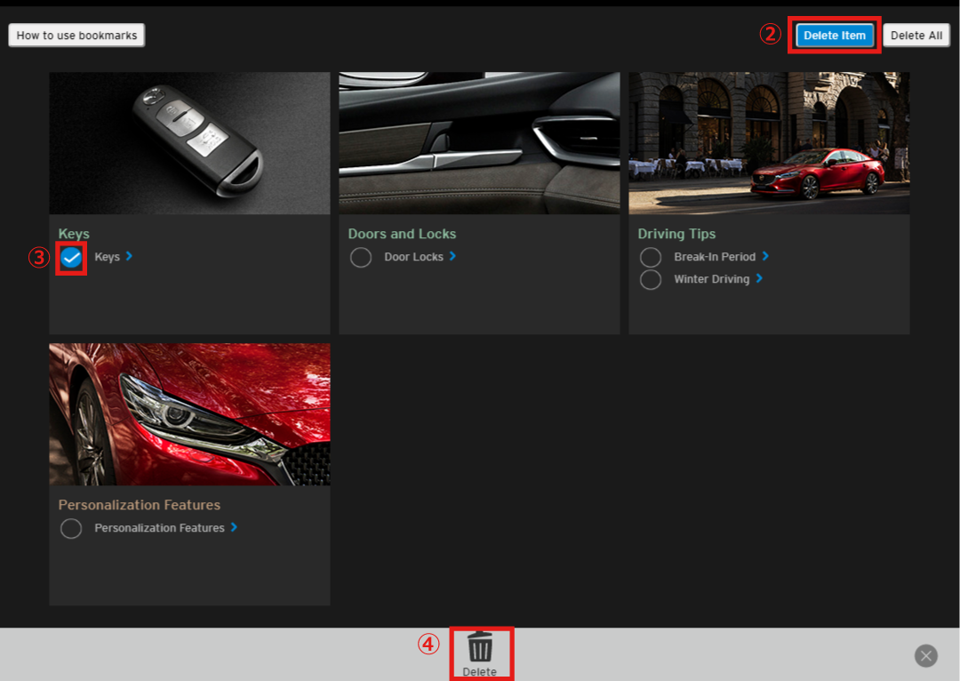Screen dimensions: 960x681
Task: Open the How to use bookmarks guide
Action: click(76, 36)
